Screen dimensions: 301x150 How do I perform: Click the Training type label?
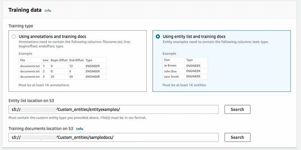[21, 26]
